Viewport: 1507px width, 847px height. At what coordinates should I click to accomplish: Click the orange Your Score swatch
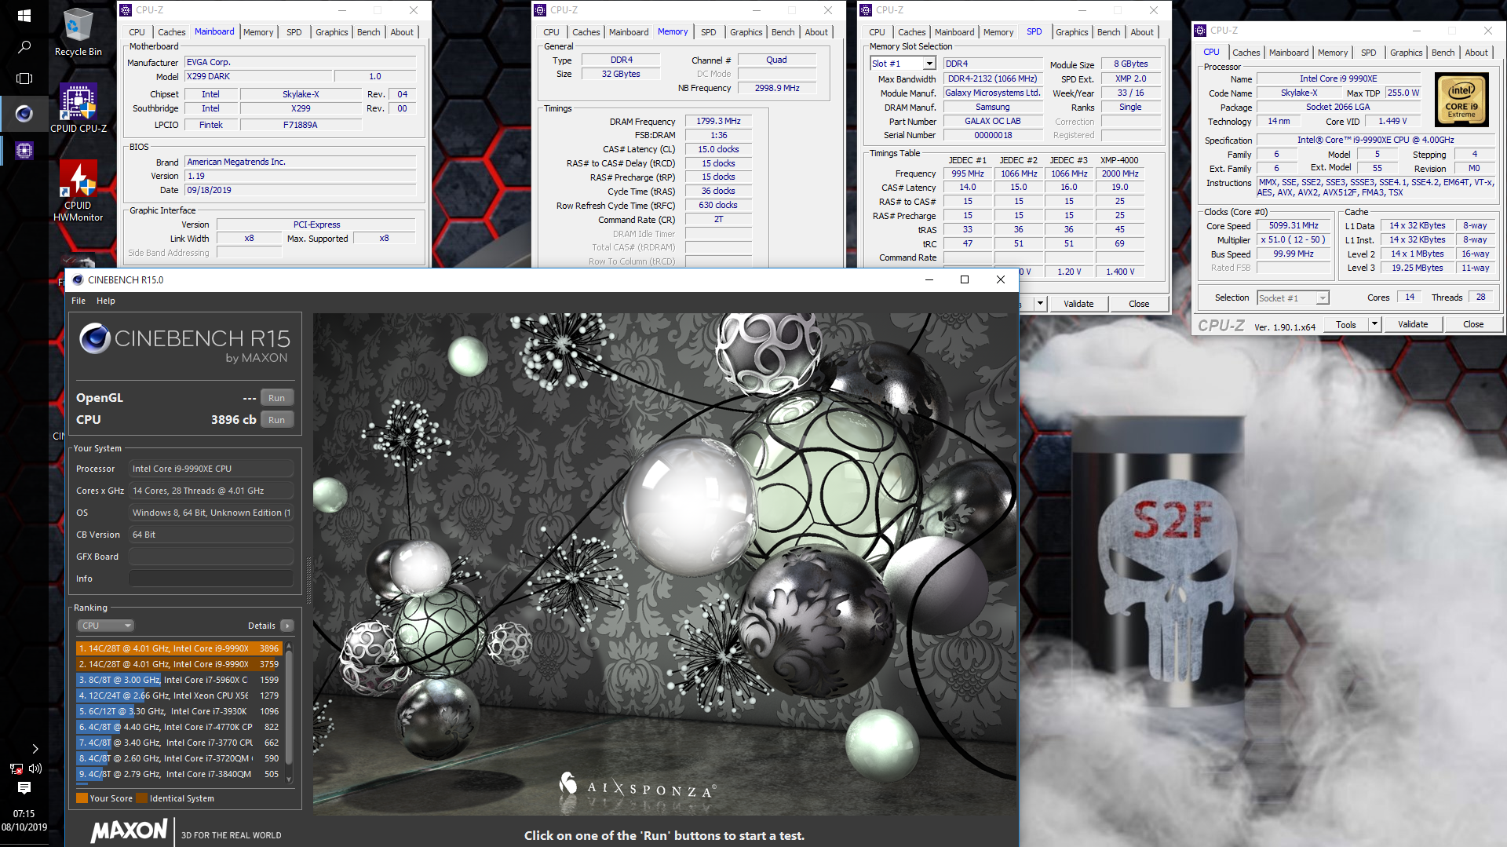[82, 798]
